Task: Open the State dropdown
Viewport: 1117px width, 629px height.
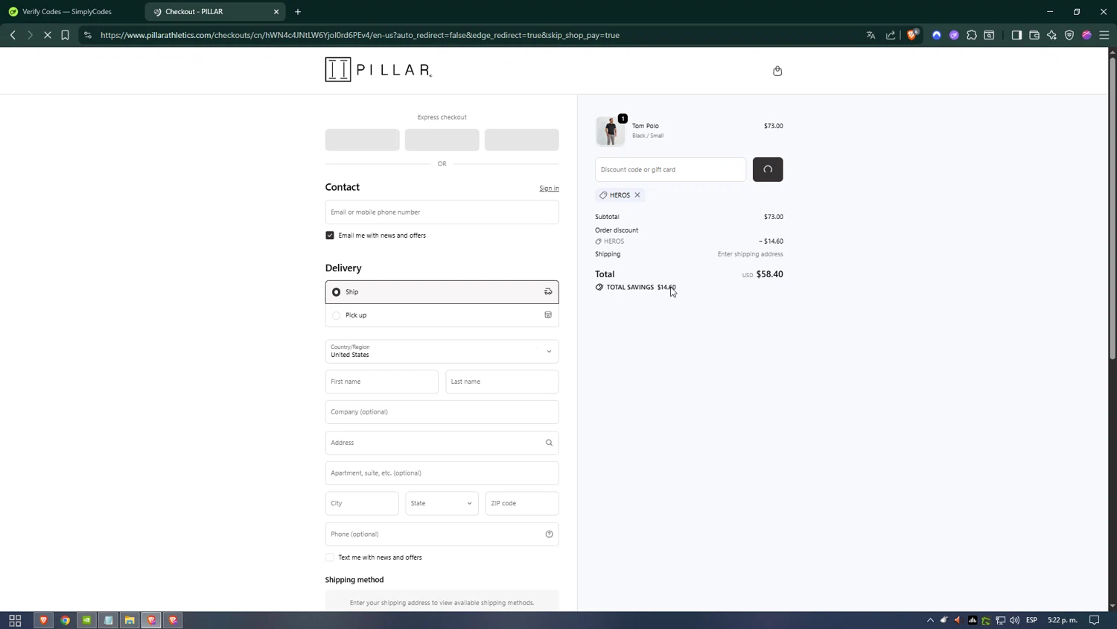Action: [442, 503]
